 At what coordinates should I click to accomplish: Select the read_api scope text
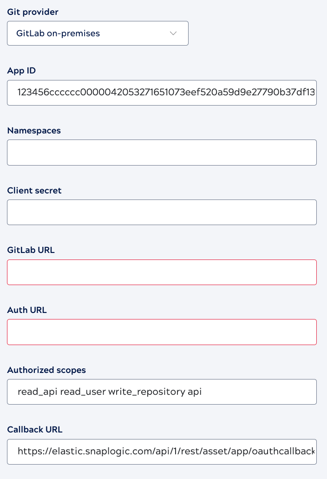33,392
